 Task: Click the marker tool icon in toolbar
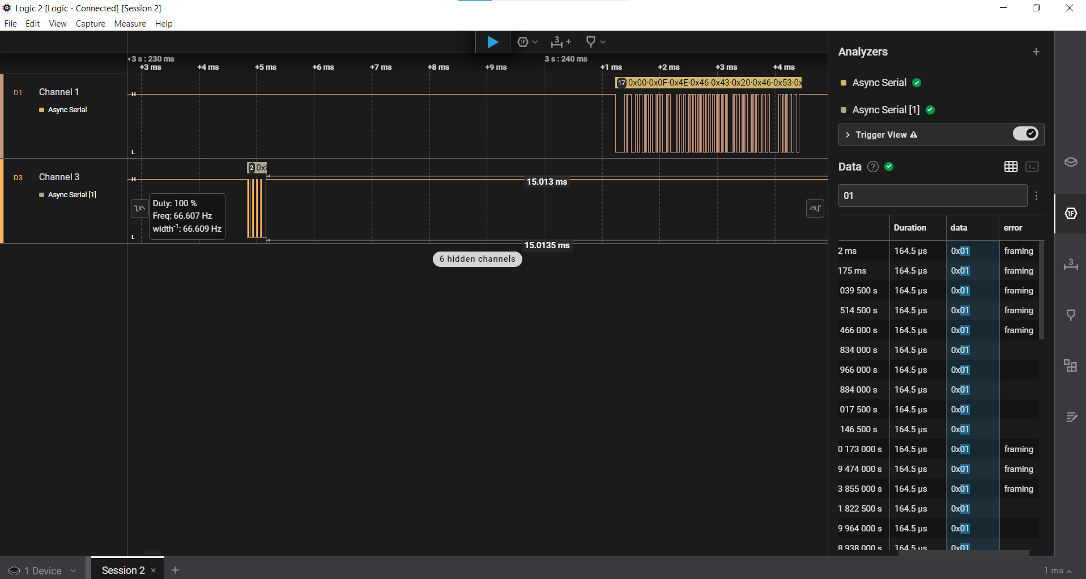point(591,42)
